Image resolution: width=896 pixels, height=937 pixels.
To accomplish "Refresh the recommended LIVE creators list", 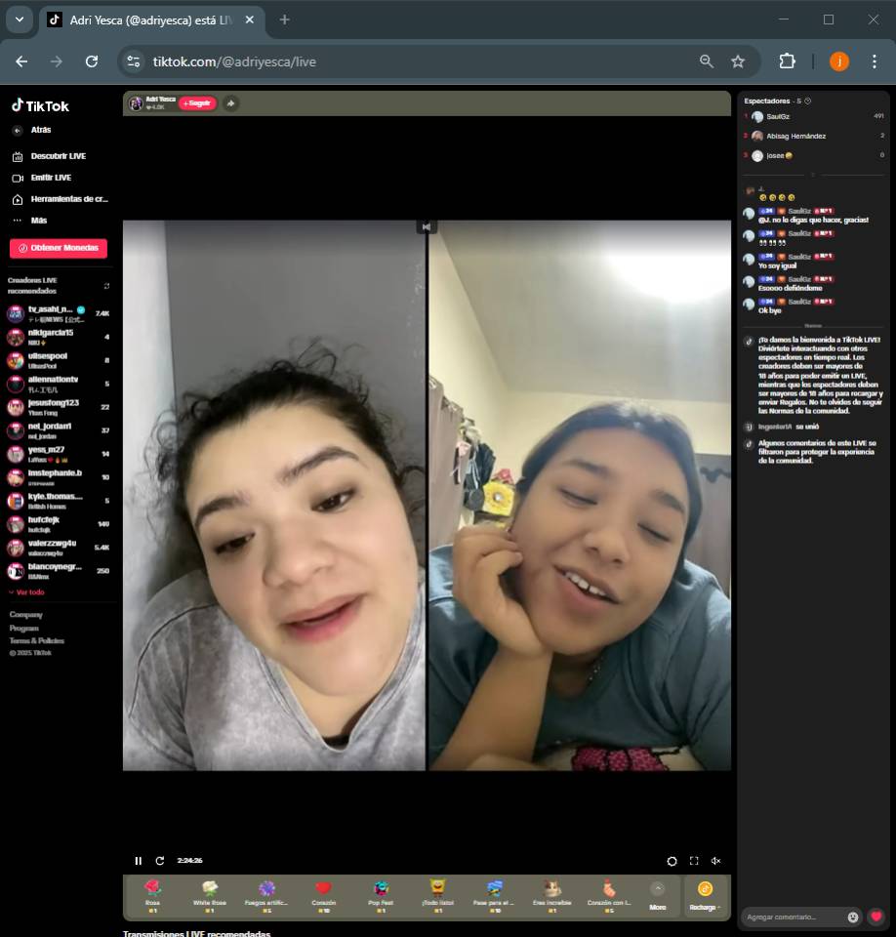I will [x=106, y=286].
